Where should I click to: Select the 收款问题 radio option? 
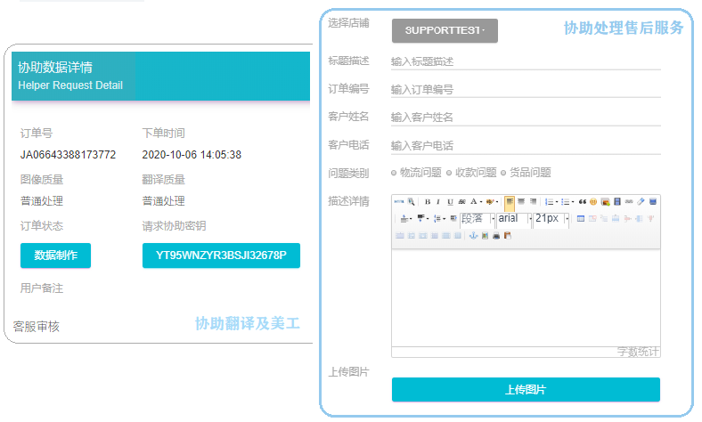449,173
